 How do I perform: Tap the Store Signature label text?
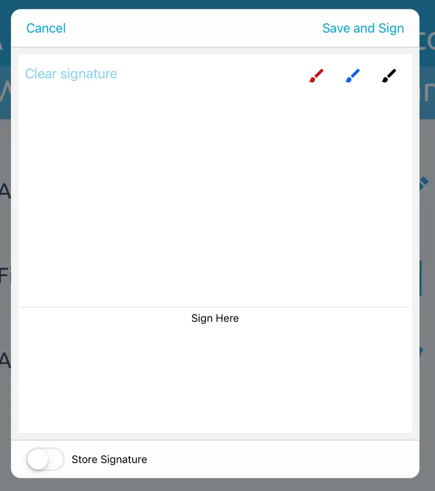[x=109, y=459]
